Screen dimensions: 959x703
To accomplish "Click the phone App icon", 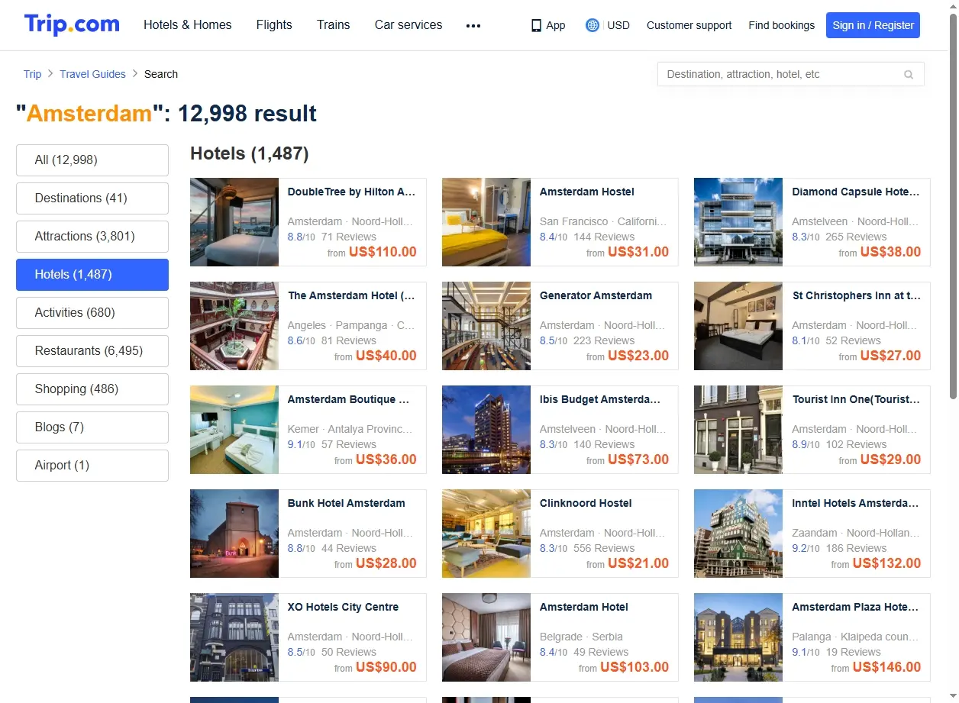I will [536, 25].
